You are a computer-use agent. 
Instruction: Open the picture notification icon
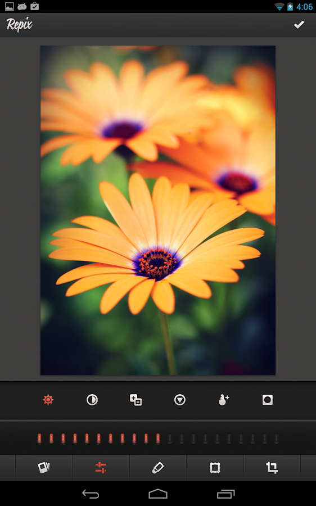(10, 6)
